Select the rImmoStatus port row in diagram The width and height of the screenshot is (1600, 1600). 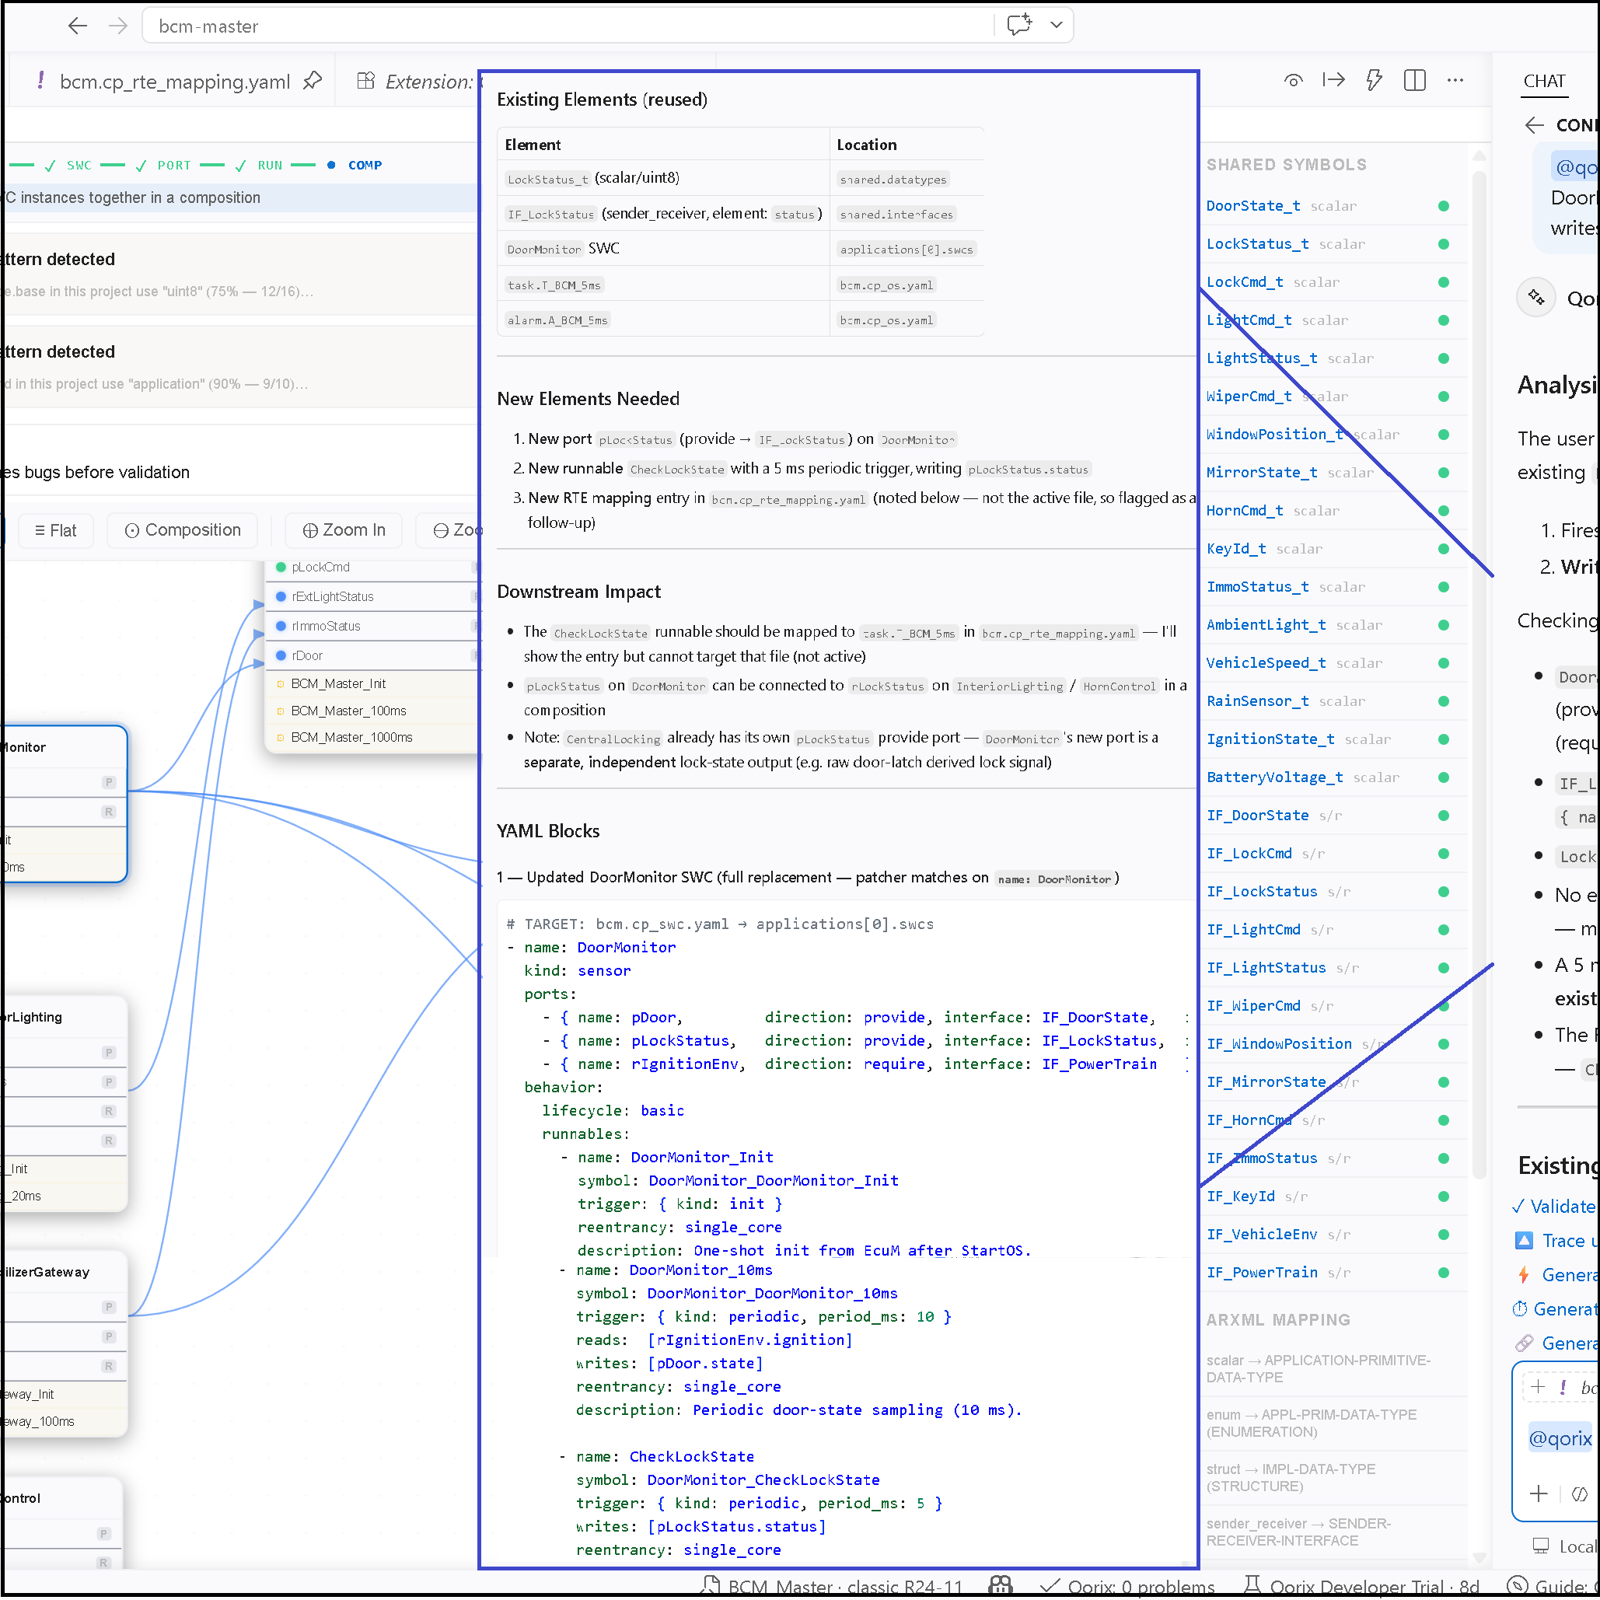[372, 626]
